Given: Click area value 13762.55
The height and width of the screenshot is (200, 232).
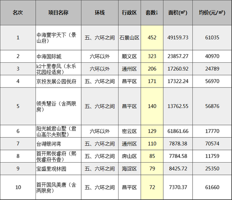Looking at the screenshot, I should [x=178, y=106].
